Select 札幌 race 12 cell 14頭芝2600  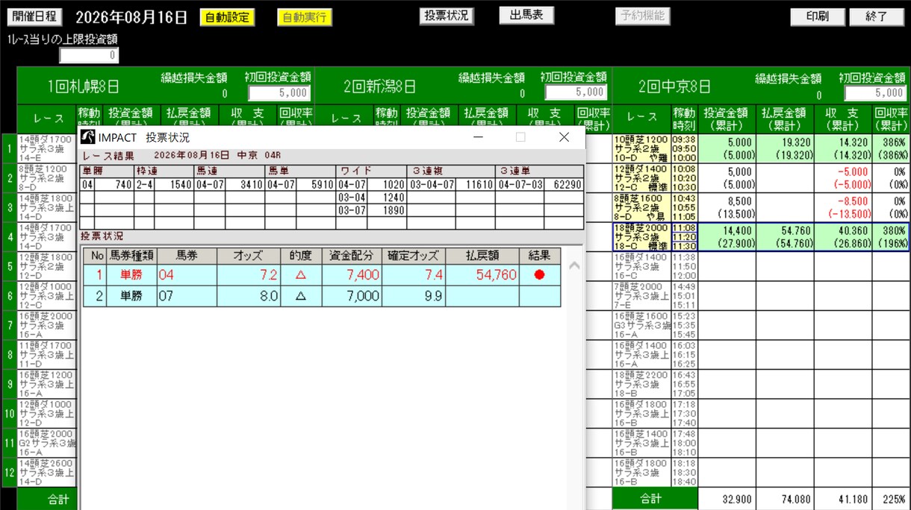(46, 472)
